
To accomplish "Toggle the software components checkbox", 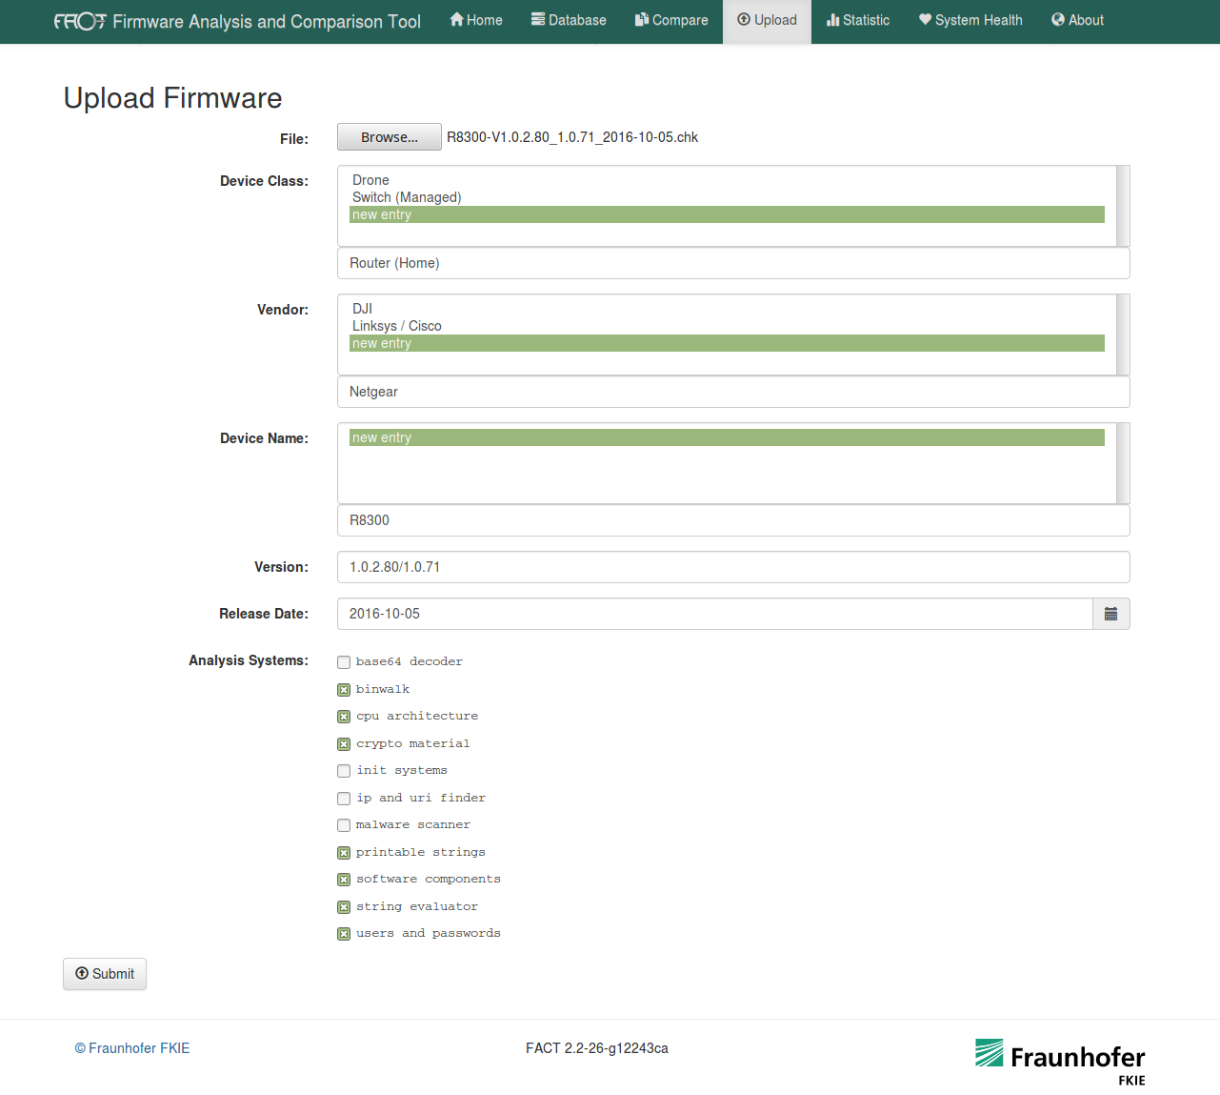I will [x=344, y=880].
